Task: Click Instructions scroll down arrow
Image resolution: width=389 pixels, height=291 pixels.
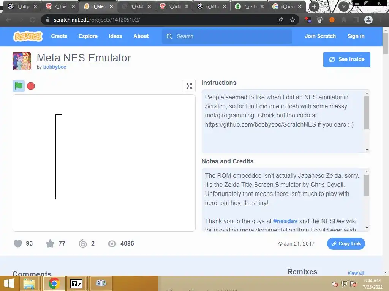Action: 367,150
